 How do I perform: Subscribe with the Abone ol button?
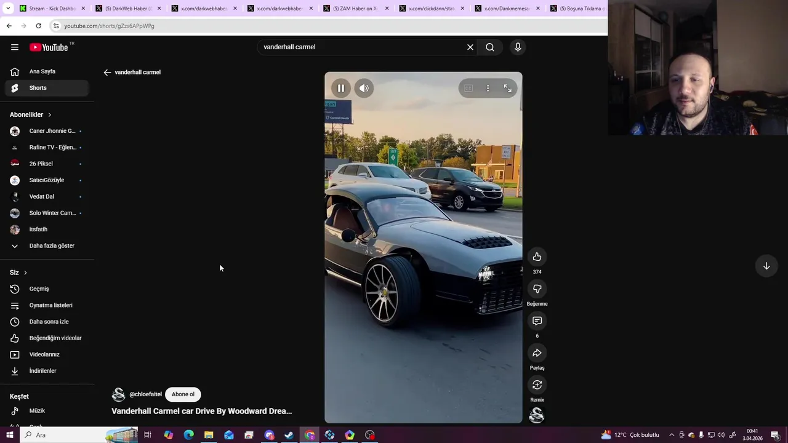183,394
